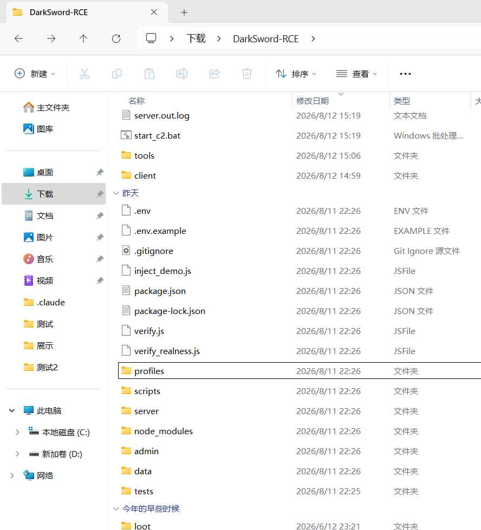481x530 pixels.
Task: Click the Cut scissors icon
Action: (84, 74)
